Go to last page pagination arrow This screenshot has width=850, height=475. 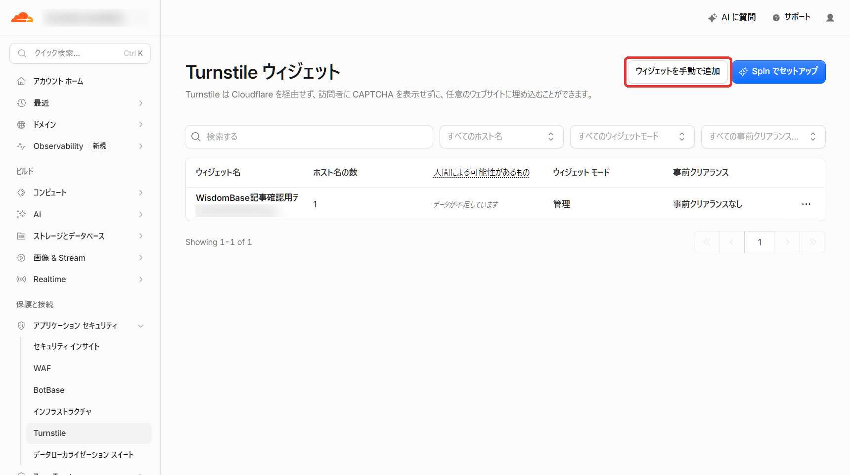(x=812, y=242)
